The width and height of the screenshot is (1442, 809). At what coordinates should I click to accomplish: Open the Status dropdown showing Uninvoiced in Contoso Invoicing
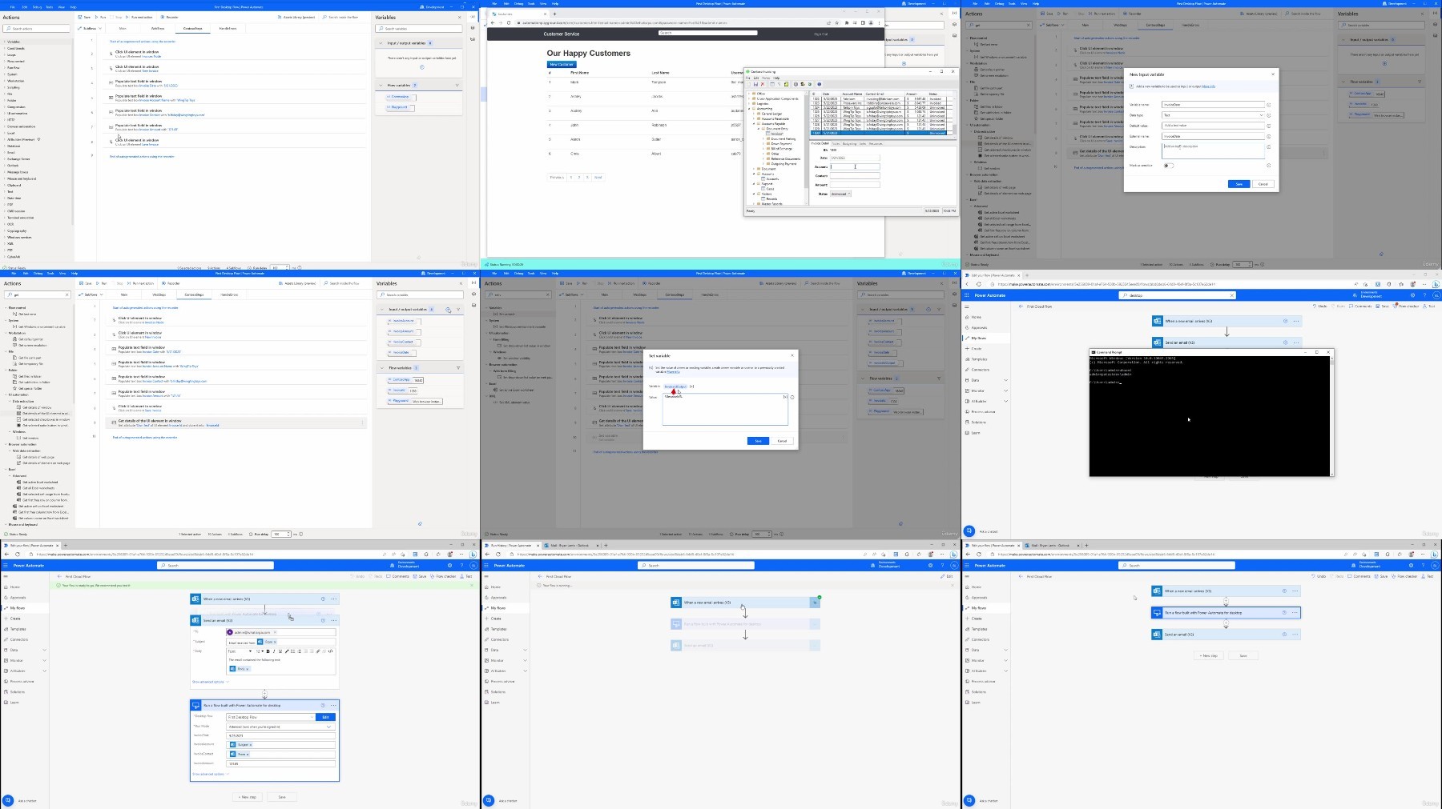(840, 194)
